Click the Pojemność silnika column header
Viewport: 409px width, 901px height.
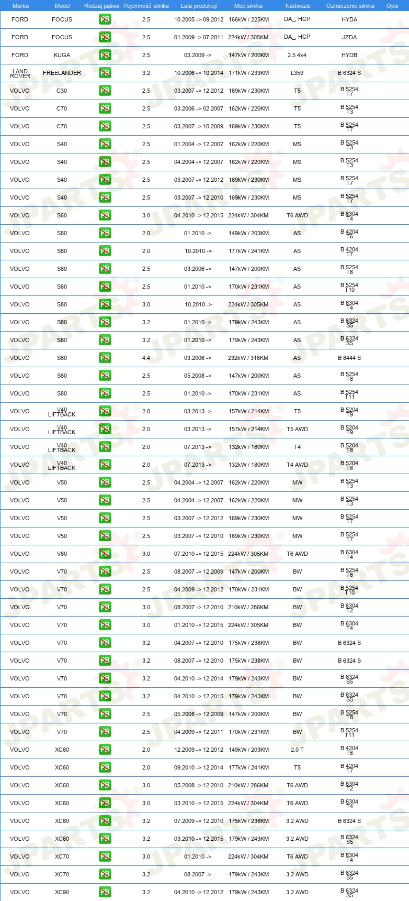point(146,6)
